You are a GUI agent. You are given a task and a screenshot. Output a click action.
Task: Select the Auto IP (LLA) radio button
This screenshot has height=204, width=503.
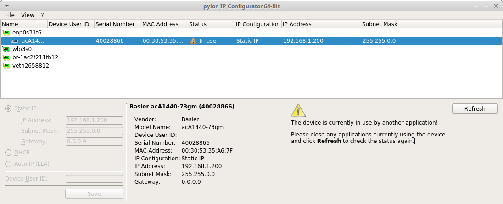[x=8, y=164]
